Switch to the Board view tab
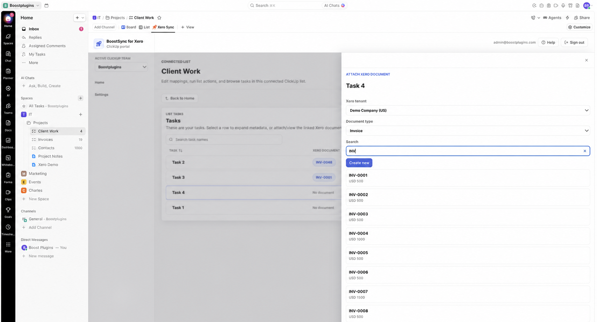597x322 pixels. [129, 27]
